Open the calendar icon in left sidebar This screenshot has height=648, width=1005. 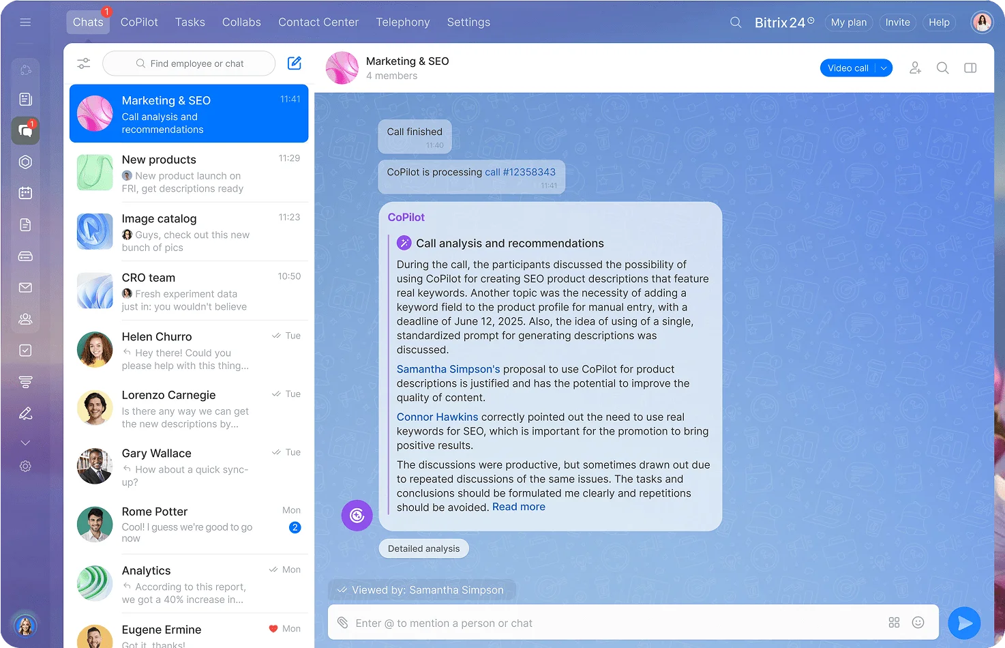click(x=25, y=193)
